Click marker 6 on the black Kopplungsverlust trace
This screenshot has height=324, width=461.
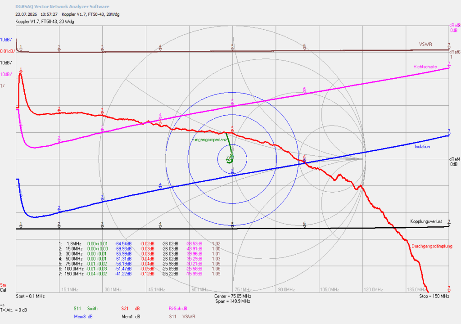point(305,225)
